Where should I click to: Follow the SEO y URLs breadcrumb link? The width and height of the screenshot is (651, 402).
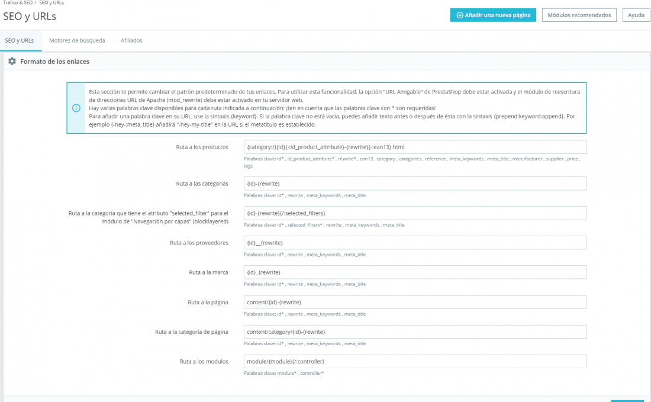[51, 2]
